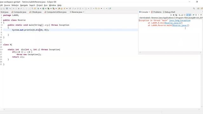This screenshot has width=203, height=114.
Task: Place cursor on 'return x/y;' line
Action: pos(18,57)
